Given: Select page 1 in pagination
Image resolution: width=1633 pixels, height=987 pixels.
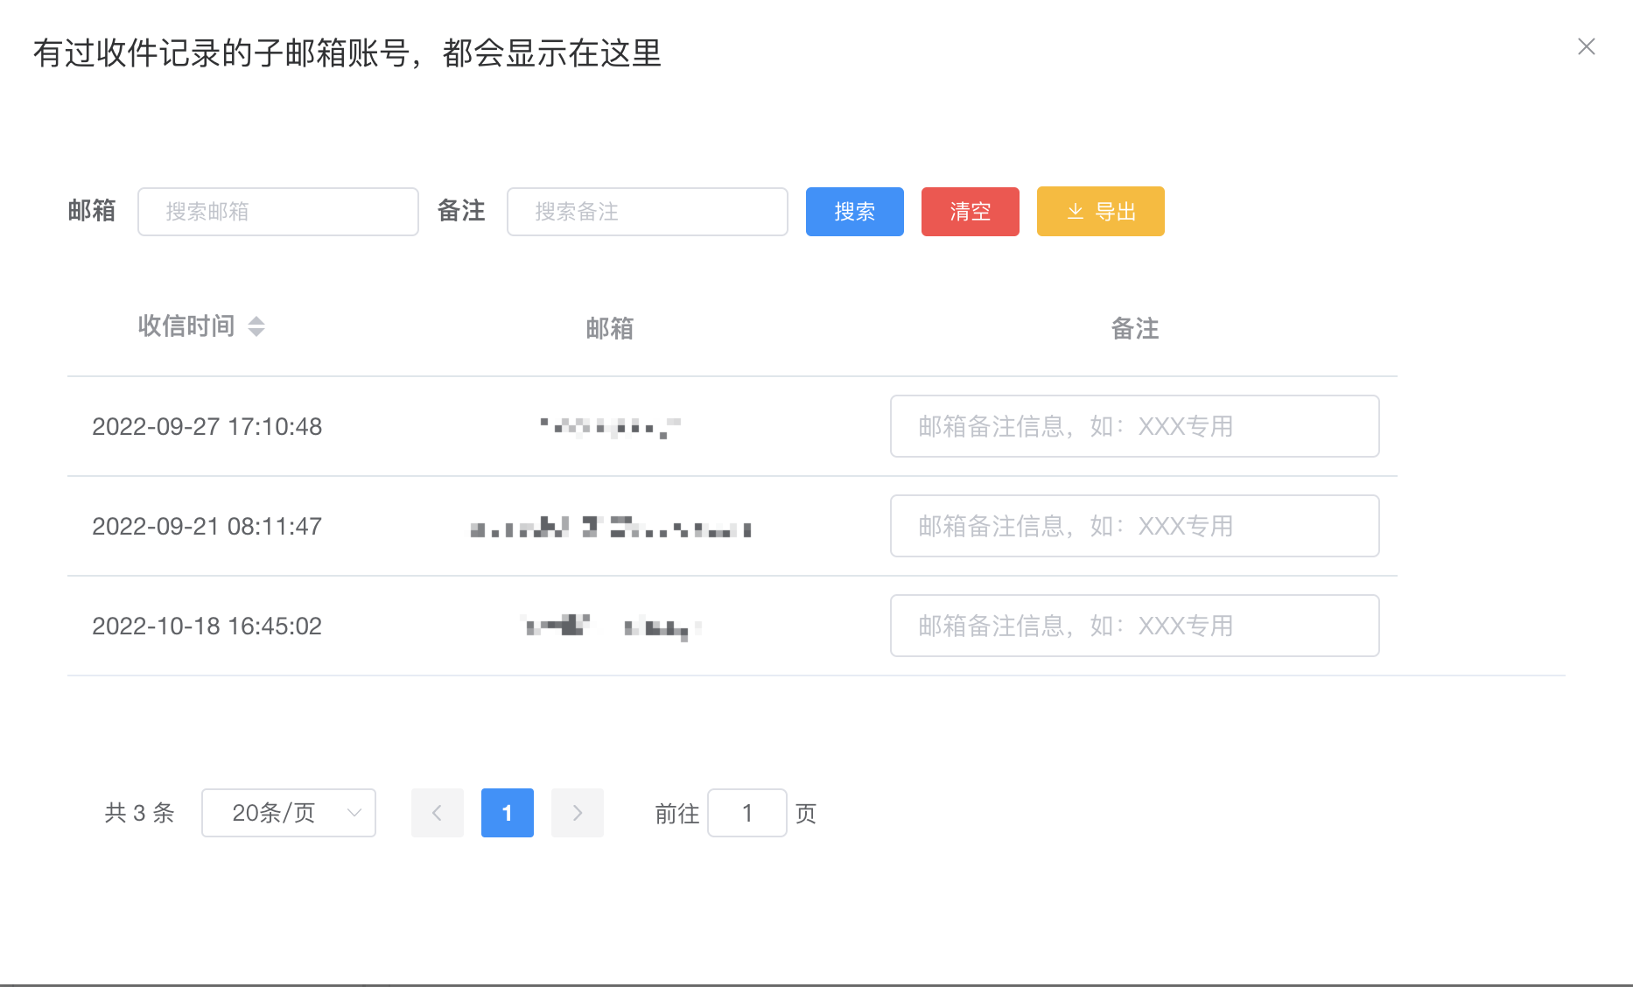Looking at the screenshot, I should [x=508, y=813].
